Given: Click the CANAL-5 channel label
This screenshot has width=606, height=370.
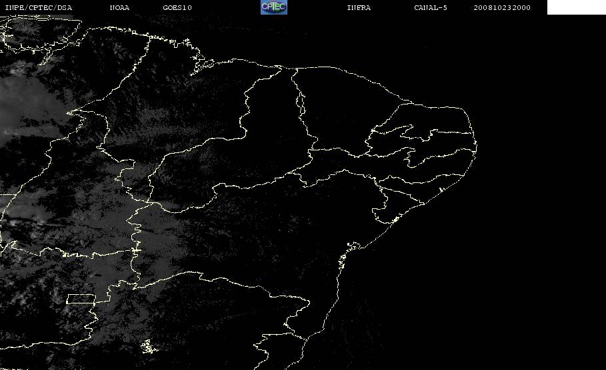Looking at the screenshot, I should tap(431, 8).
